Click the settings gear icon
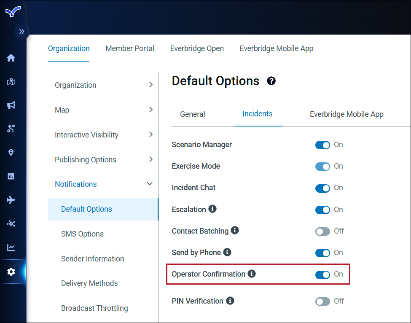This screenshot has height=323, width=411. pyautogui.click(x=11, y=272)
